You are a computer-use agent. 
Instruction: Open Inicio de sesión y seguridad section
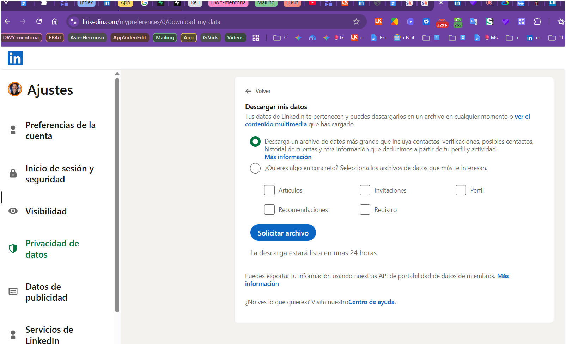pyautogui.click(x=60, y=174)
